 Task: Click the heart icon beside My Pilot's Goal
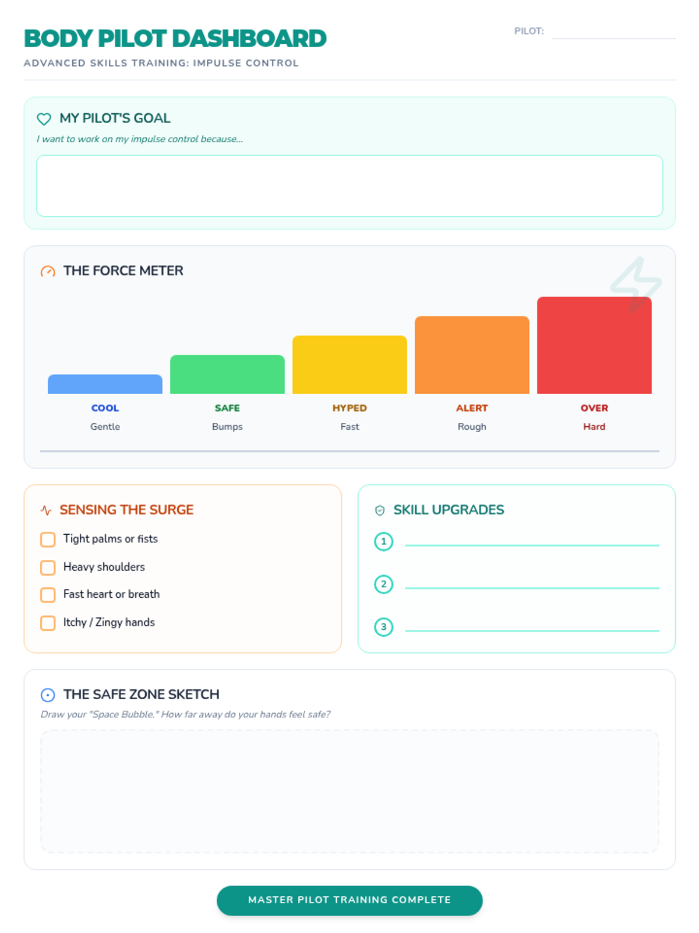click(x=44, y=119)
